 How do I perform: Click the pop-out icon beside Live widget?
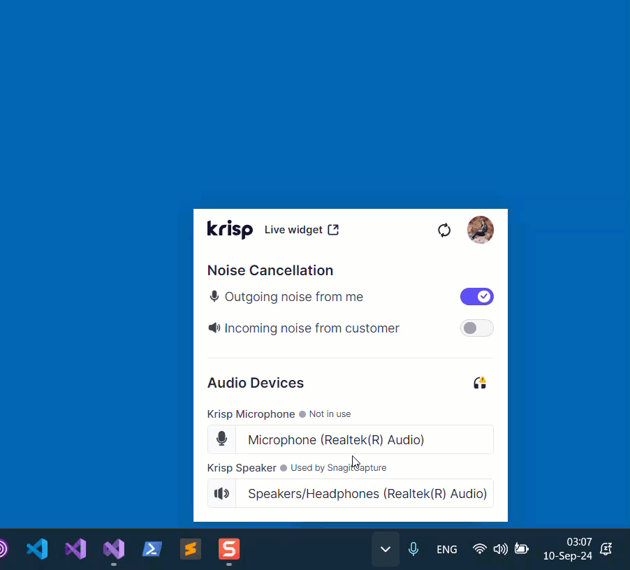(333, 230)
